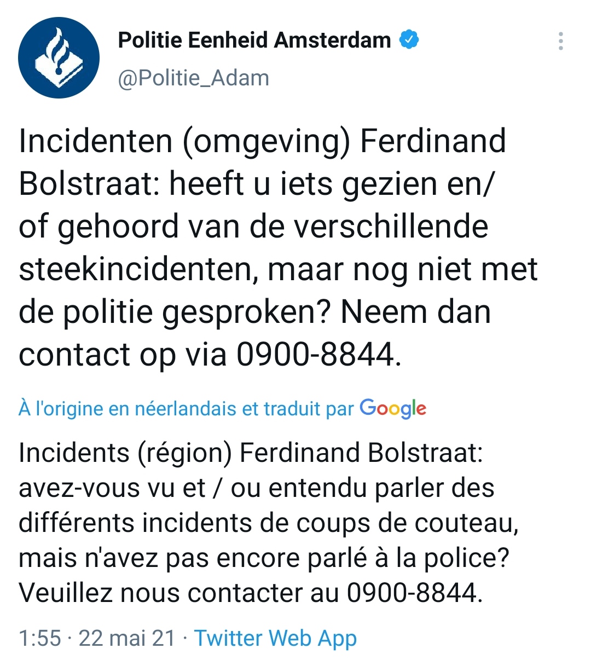Click the 1:55 tweet time
The height and width of the screenshot is (660, 591).
39,638
